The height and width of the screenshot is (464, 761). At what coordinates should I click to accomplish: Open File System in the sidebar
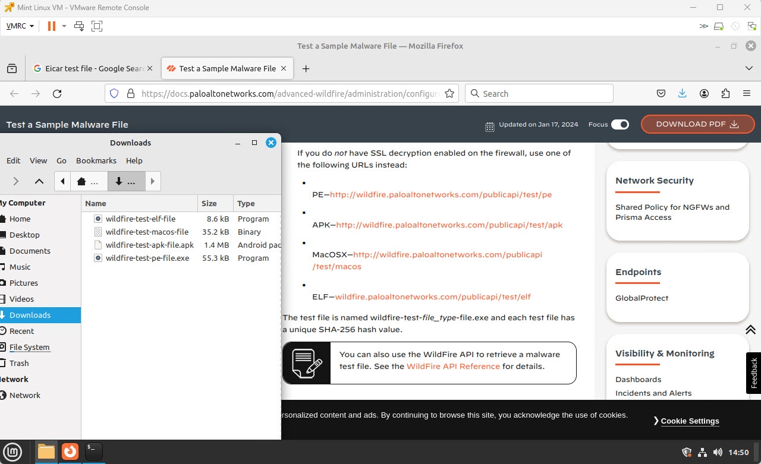click(29, 347)
